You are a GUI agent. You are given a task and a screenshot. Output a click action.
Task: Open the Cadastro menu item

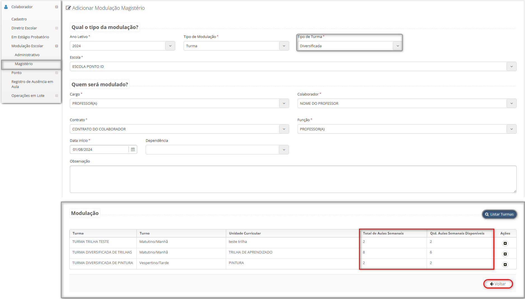[19, 19]
